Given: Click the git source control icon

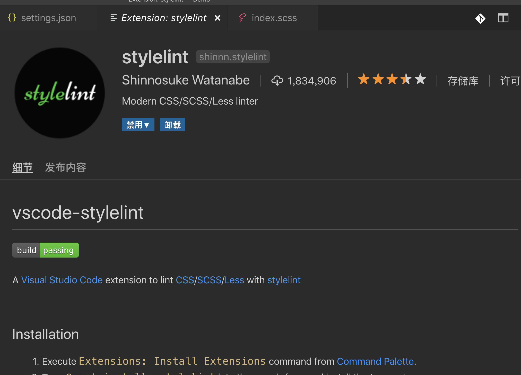Looking at the screenshot, I should [480, 18].
